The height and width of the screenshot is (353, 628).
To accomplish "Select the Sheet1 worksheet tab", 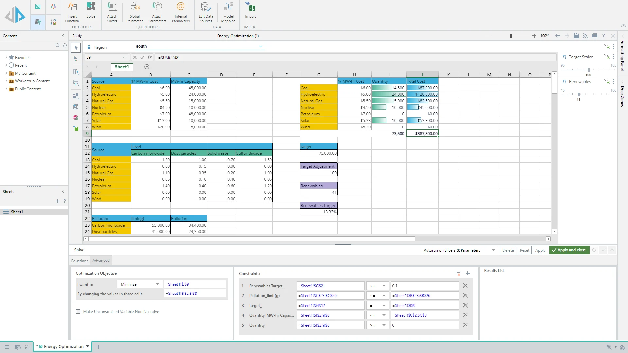I will coord(122,67).
